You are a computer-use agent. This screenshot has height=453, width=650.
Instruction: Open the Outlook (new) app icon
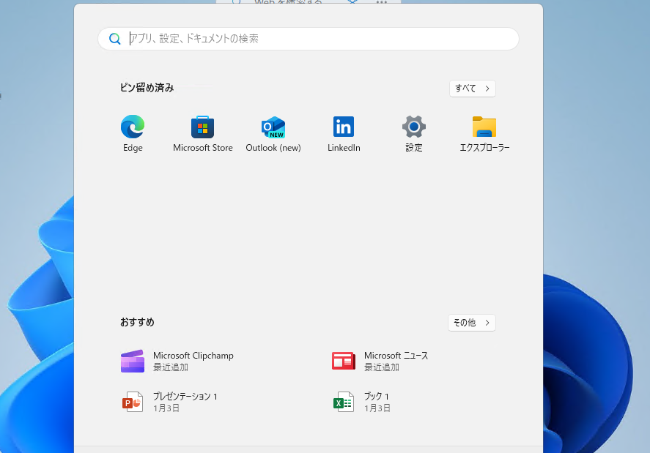pyautogui.click(x=273, y=127)
